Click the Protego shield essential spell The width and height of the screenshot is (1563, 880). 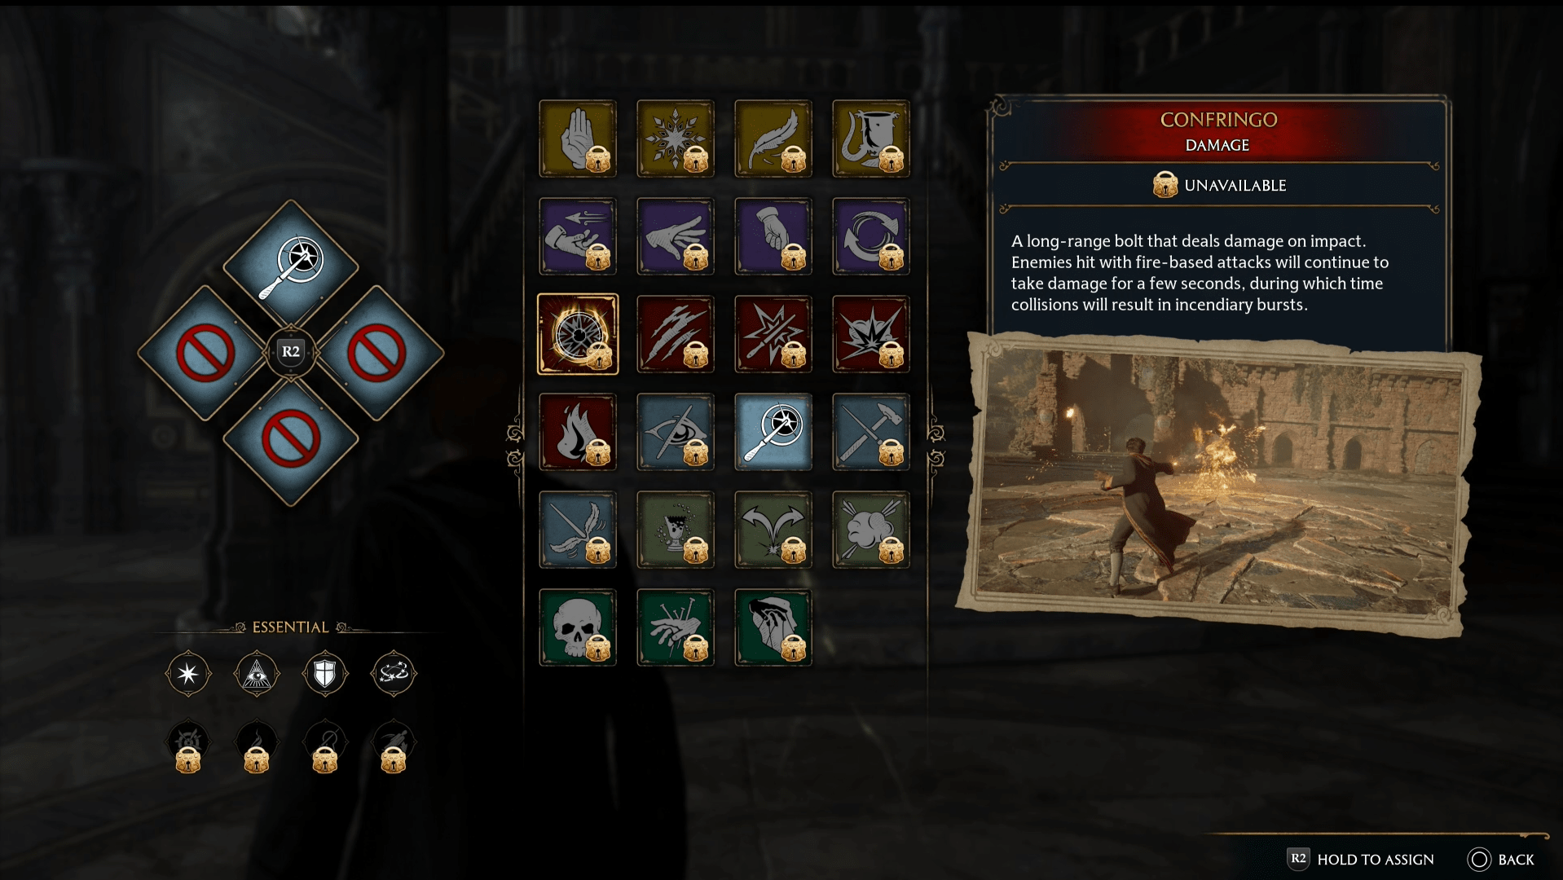pos(325,674)
